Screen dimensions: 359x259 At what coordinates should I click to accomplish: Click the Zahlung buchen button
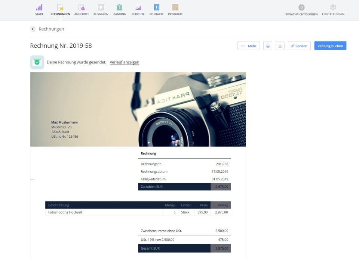coord(330,46)
